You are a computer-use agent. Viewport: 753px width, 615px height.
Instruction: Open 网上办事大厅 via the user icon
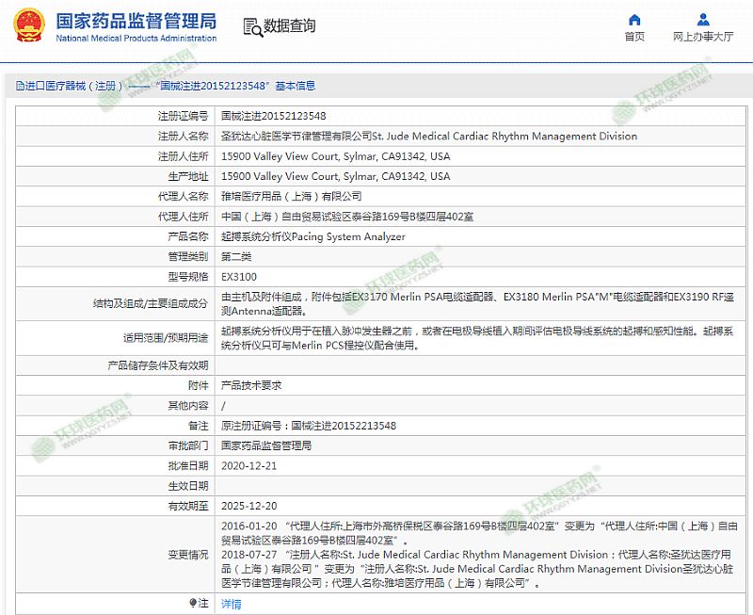703,20
